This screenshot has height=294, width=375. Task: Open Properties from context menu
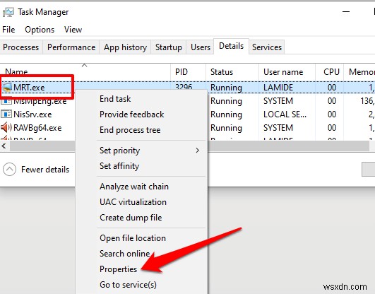point(141,269)
